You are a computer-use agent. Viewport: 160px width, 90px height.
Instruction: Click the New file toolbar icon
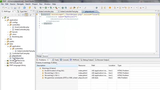3,8
